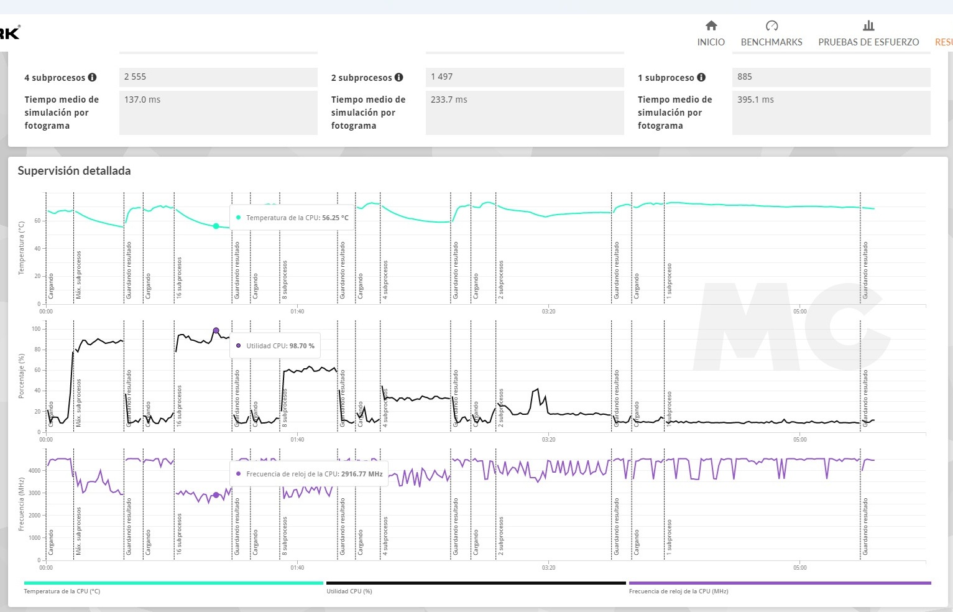Click the purple data point on CPU usage chart
Image resolution: width=953 pixels, height=612 pixels.
pyautogui.click(x=216, y=331)
